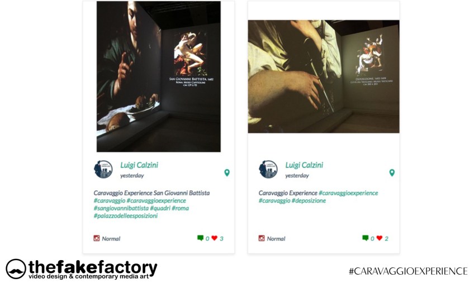474x283 pixels.
Task: Open the Luigi Calzini name link on the left card
Action: [x=139, y=165]
